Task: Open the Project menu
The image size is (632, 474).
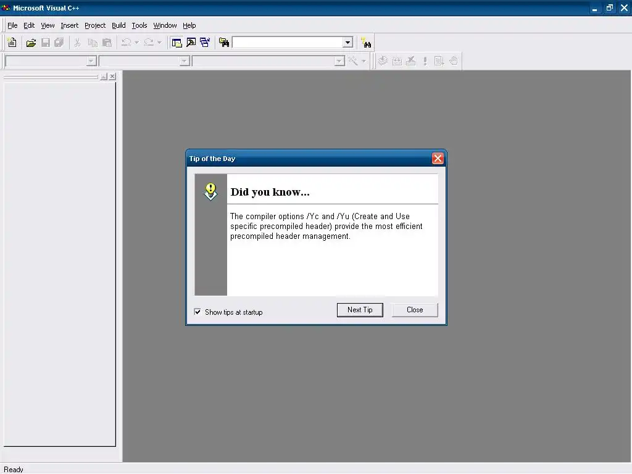Action: (95, 25)
